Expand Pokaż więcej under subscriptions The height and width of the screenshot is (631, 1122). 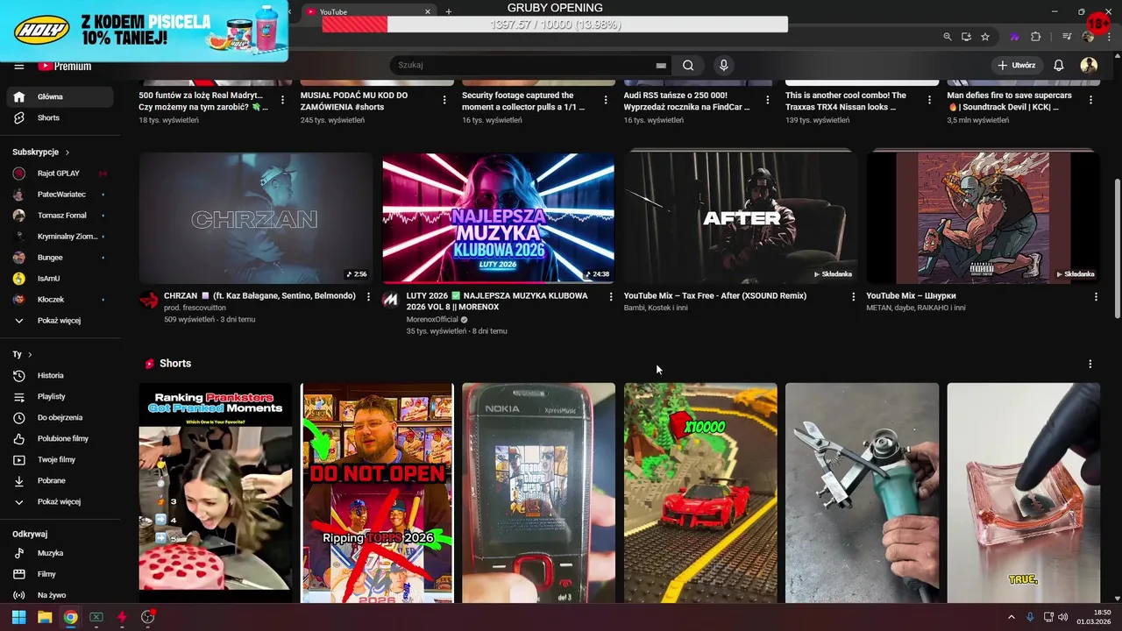60,321
